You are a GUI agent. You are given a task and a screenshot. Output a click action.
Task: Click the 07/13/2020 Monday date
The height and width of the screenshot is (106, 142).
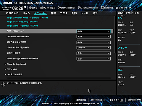point(7,9)
